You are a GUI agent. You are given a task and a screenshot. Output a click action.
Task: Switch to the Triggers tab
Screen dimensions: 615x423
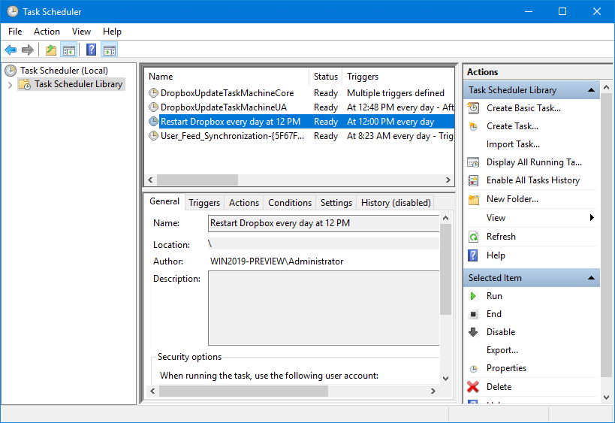click(204, 203)
